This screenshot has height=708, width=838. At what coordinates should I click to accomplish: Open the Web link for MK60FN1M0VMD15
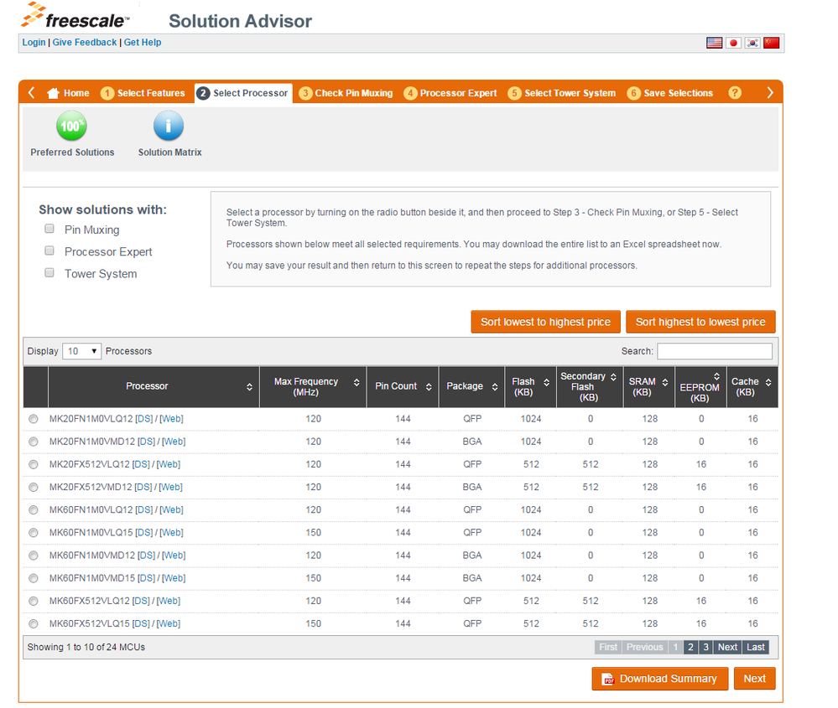pos(174,578)
